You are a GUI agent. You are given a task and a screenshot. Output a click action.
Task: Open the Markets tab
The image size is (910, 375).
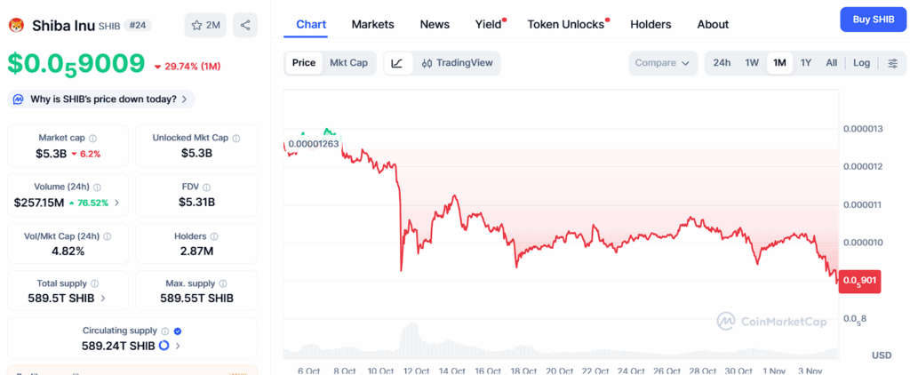tap(372, 24)
